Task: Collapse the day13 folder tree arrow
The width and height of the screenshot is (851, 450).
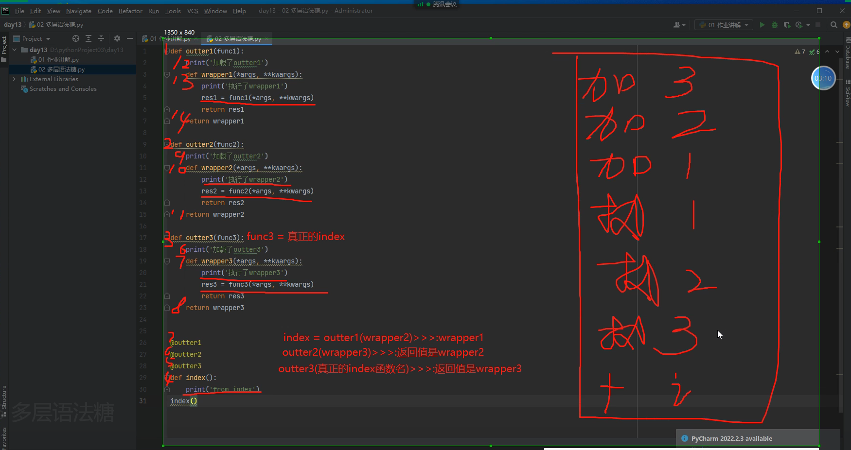Action: coord(15,50)
